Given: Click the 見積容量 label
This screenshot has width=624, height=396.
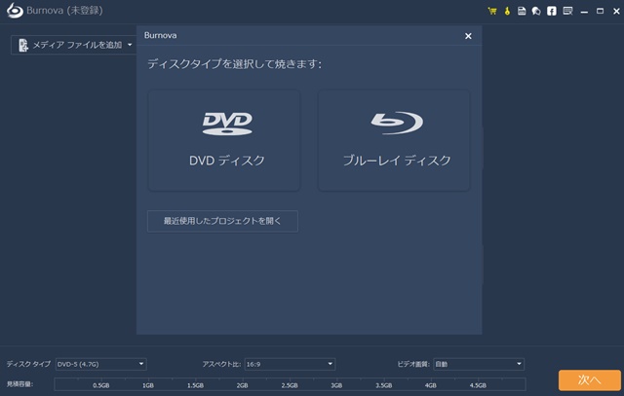Looking at the screenshot, I should coord(19,384).
